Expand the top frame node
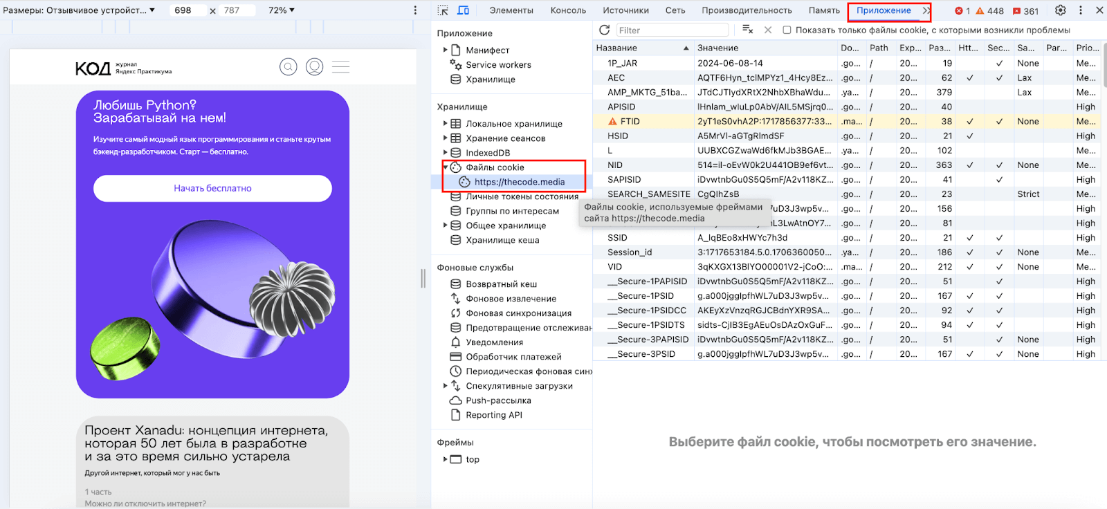The width and height of the screenshot is (1107, 509). point(445,459)
